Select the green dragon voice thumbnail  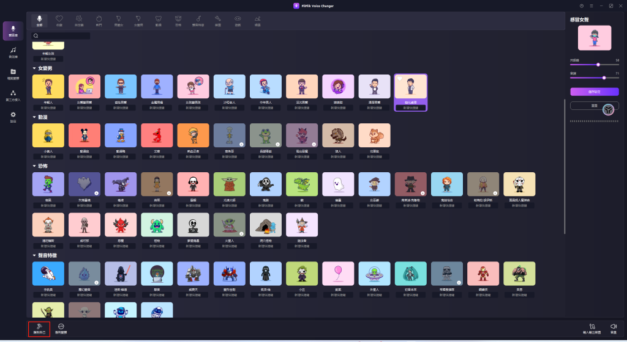(302, 184)
